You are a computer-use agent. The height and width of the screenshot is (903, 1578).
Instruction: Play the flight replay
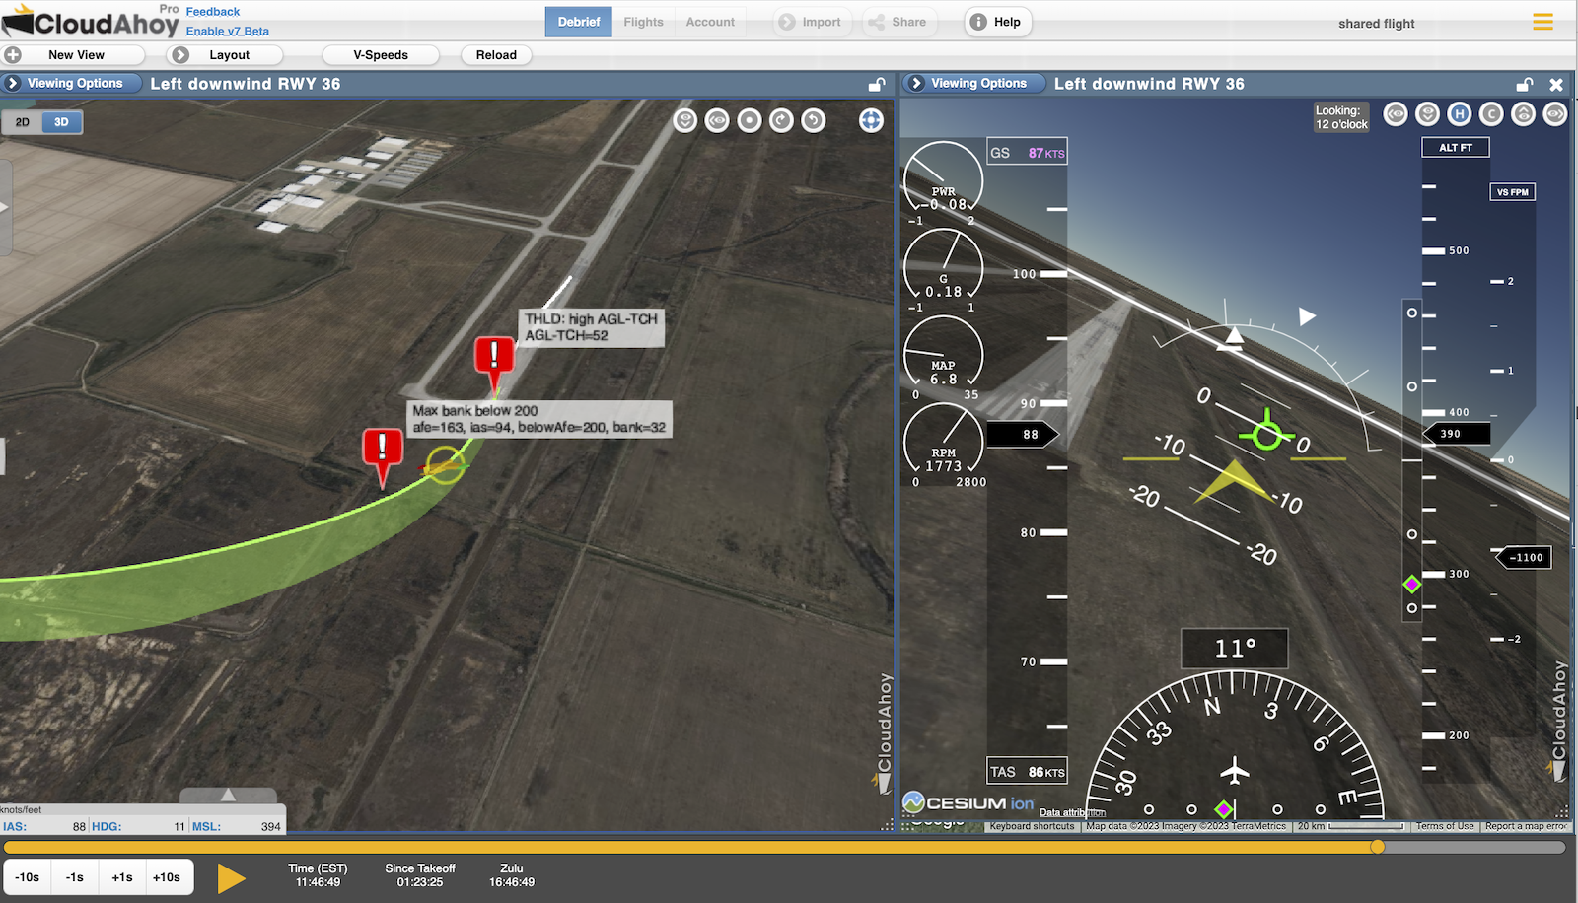[231, 877]
